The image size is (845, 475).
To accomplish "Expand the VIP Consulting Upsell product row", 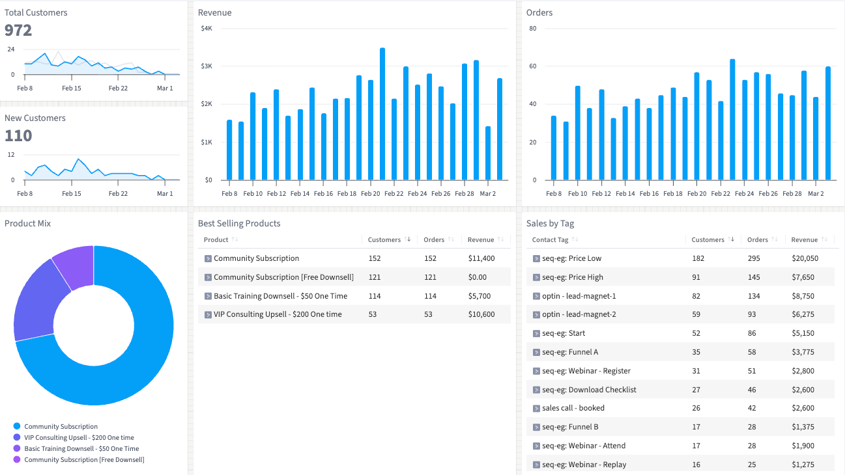I will 208,314.
